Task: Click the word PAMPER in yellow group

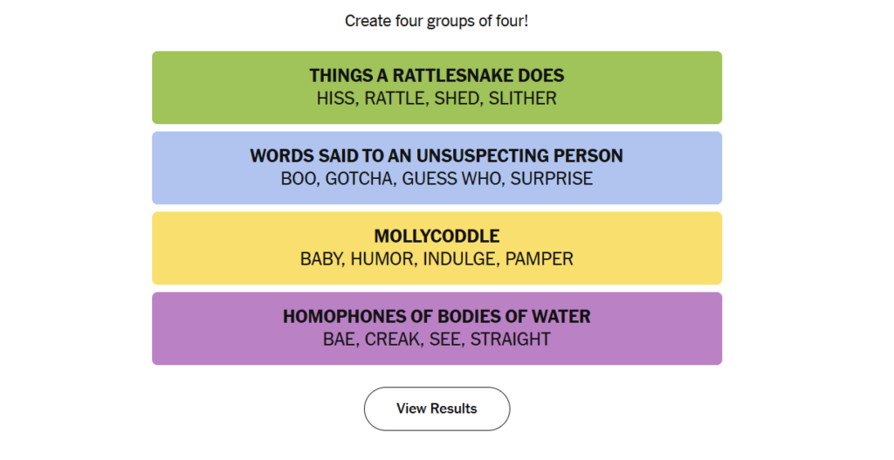Action: pyautogui.click(x=540, y=259)
